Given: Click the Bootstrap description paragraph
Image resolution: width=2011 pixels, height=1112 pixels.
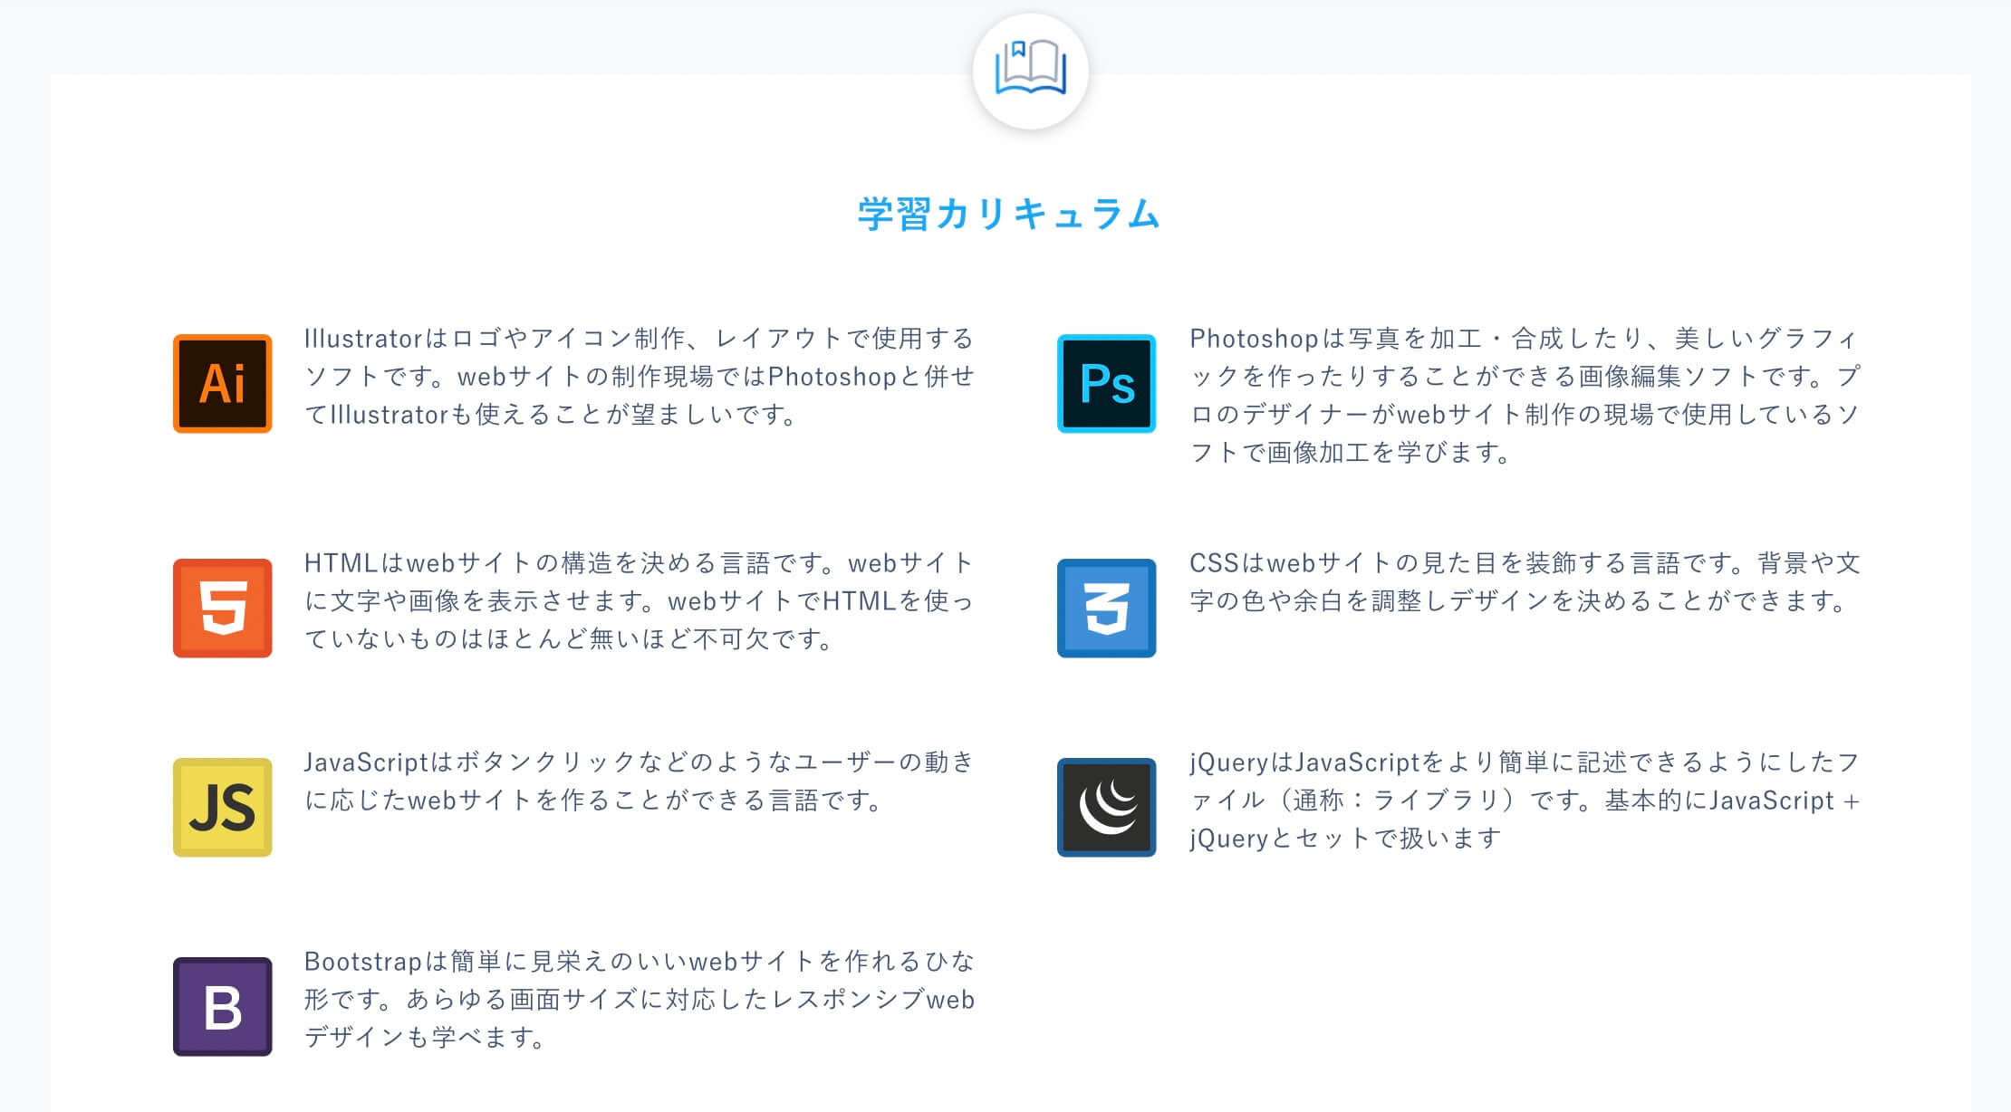Looking at the screenshot, I should point(640,1000).
